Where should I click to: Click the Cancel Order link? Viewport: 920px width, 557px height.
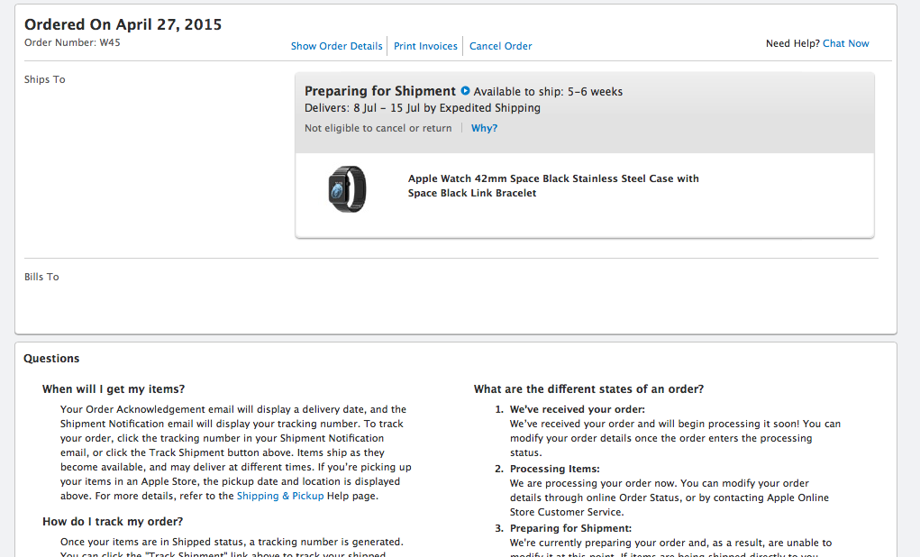pyautogui.click(x=500, y=46)
